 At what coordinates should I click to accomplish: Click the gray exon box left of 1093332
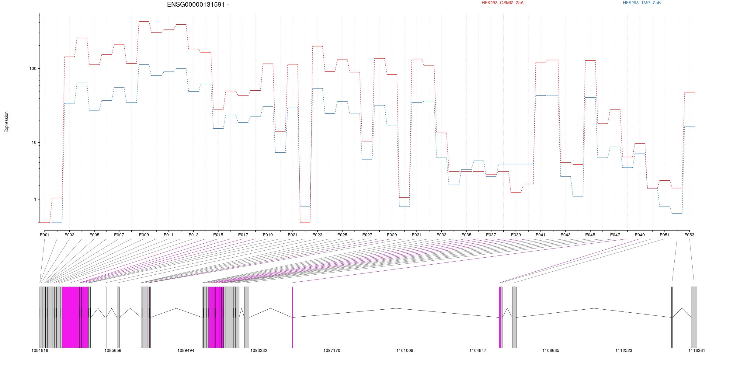click(247, 317)
